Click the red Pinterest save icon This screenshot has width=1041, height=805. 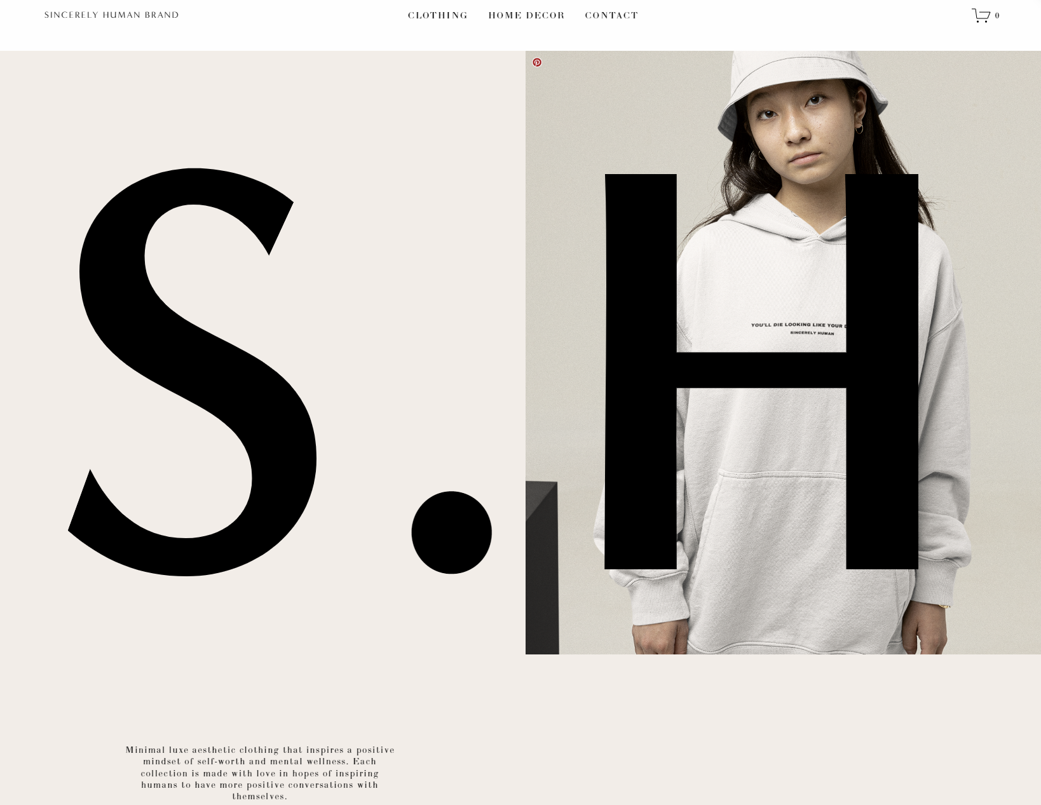(537, 62)
